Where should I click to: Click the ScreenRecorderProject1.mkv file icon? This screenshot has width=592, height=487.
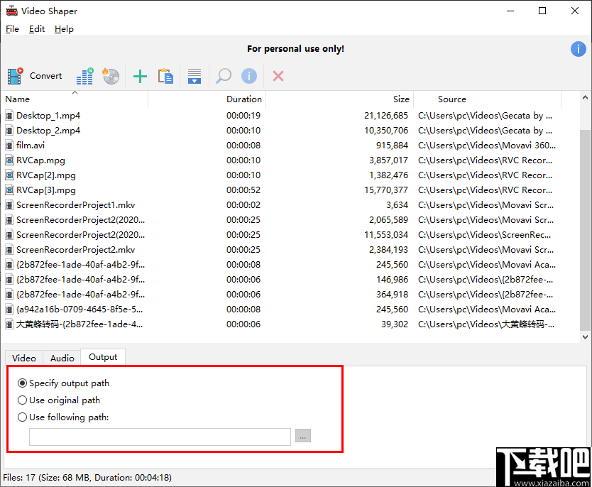(x=9, y=205)
